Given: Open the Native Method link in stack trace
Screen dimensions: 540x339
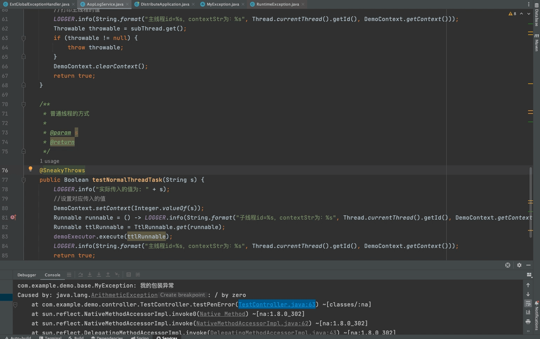Looking at the screenshot, I should [222, 314].
